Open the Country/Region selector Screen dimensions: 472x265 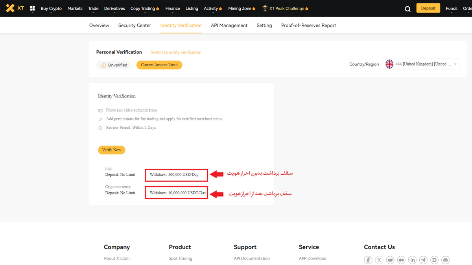(x=421, y=64)
